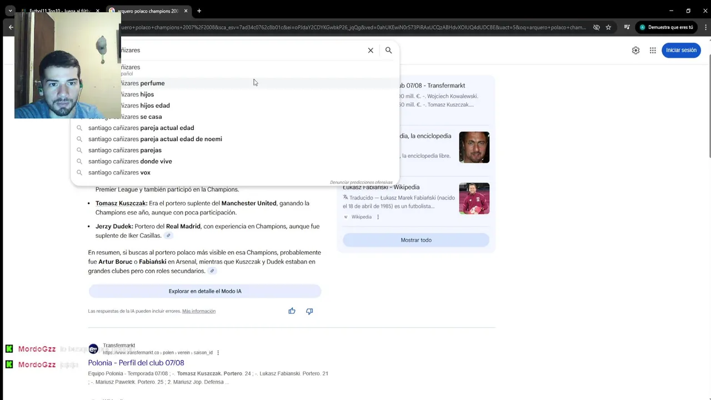Click the Łukasz Fabiański thumbnail photo

[x=474, y=198]
